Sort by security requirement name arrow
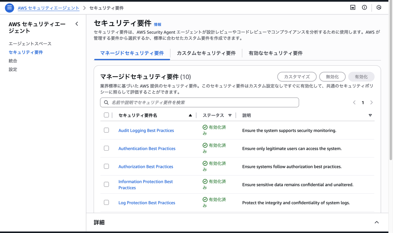The width and height of the screenshot is (393, 233). coord(190,115)
